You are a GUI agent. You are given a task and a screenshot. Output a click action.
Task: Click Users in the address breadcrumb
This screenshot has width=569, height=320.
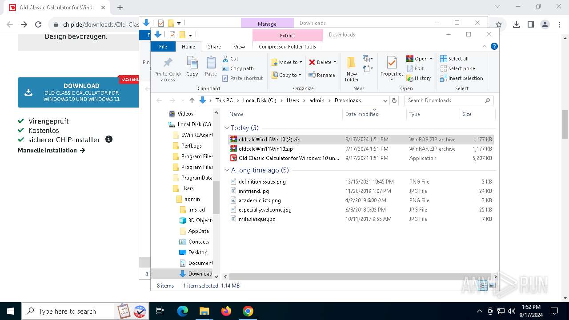pos(293,100)
